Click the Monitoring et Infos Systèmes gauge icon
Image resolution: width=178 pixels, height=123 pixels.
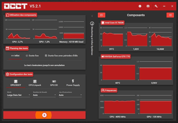92,23
